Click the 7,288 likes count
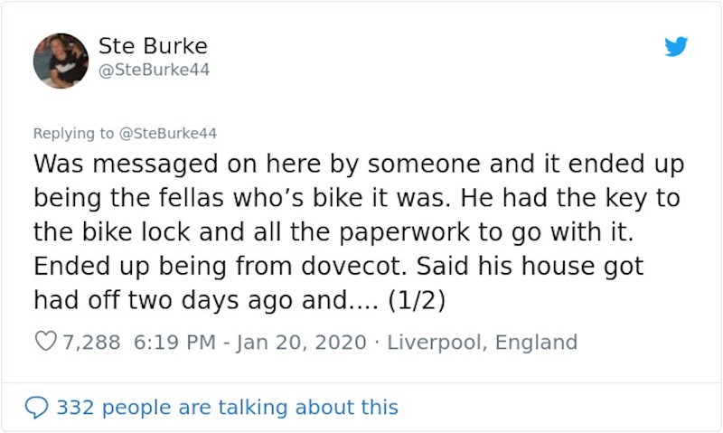The height and width of the screenshot is (433, 723). 91,343
